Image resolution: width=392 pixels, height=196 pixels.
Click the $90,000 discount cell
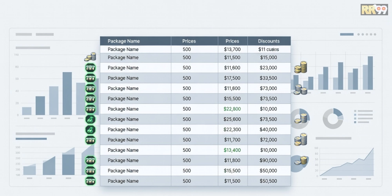[x=269, y=160]
